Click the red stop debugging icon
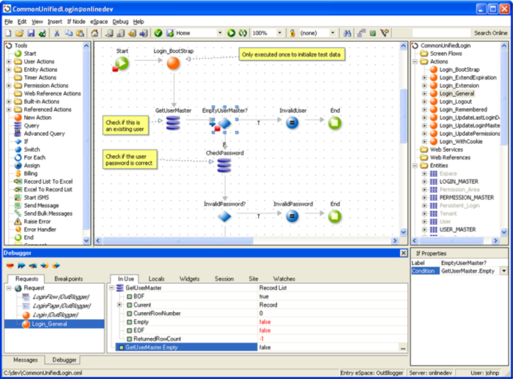This screenshot has width=513, height=379. (x=10, y=265)
